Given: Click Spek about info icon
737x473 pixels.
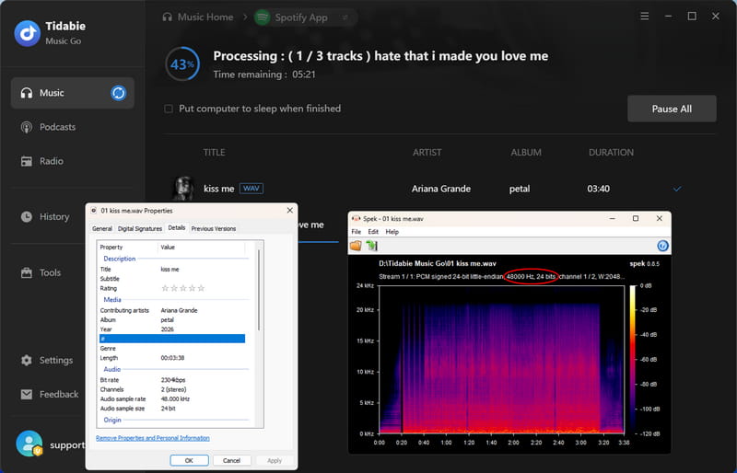Looking at the screenshot, I should point(662,245).
